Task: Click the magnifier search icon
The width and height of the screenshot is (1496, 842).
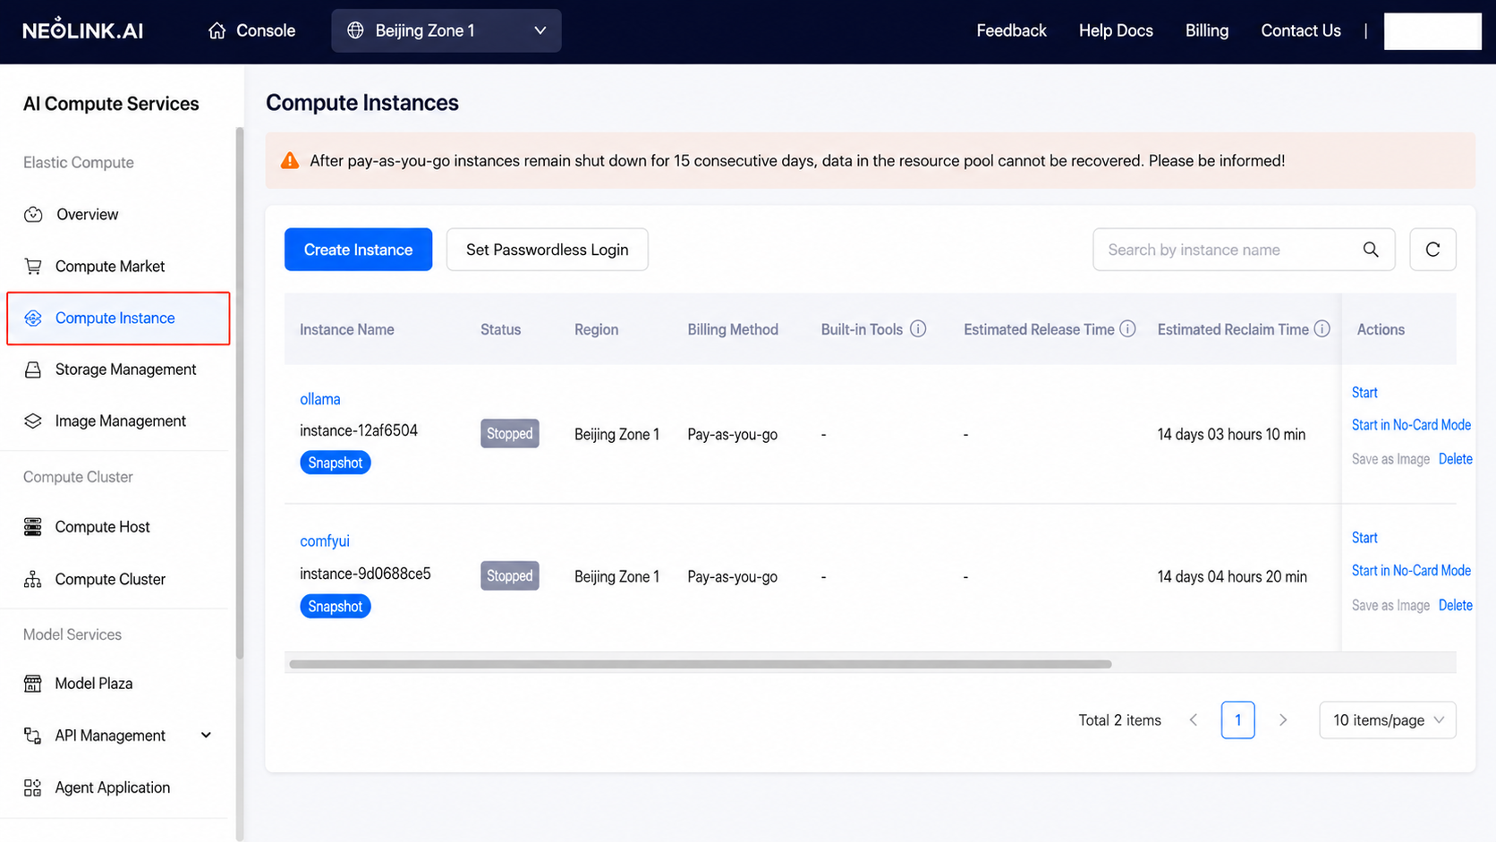Action: [x=1370, y=250]
